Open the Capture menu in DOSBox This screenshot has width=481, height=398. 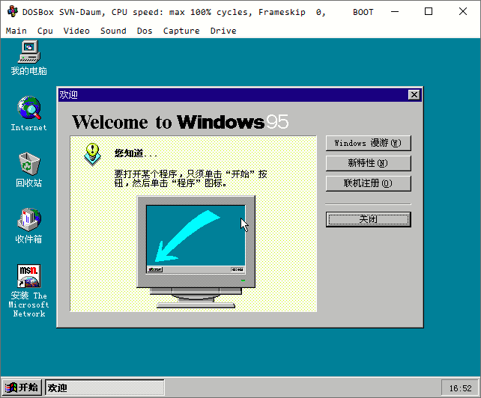point(181,31)
